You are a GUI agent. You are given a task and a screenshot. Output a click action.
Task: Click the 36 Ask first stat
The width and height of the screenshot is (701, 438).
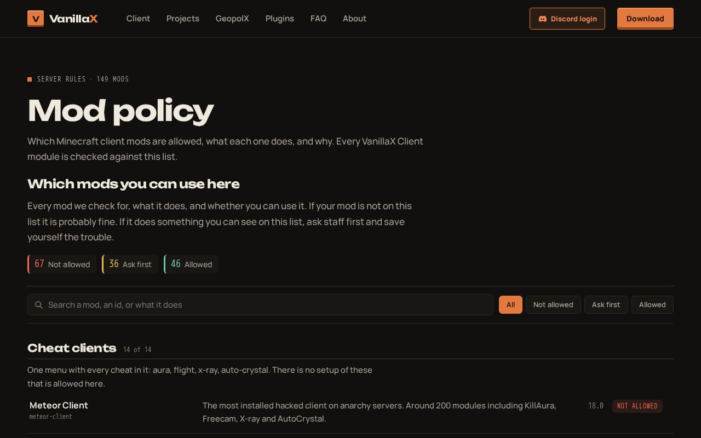130,264
